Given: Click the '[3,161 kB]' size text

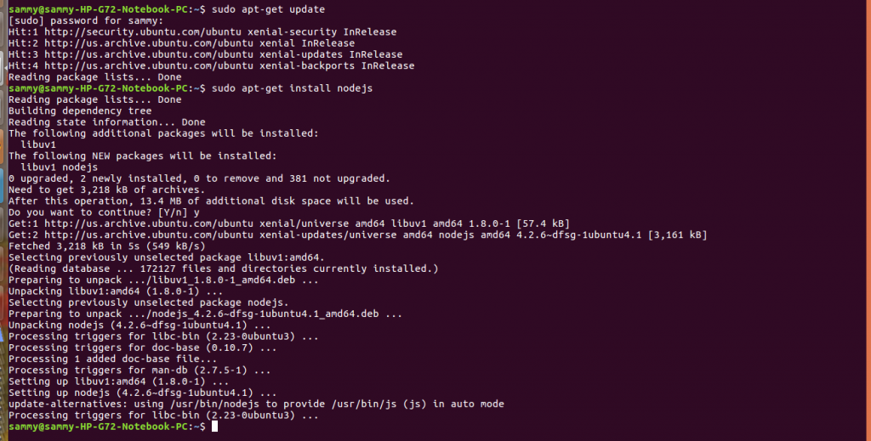Looking at the screenshot, I should (x=678, y=235).
